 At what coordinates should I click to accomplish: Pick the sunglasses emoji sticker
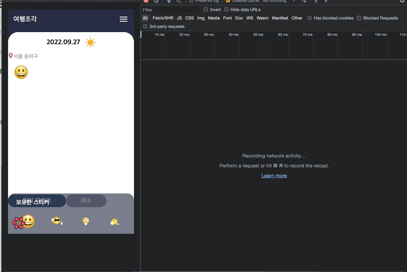click(57, 221)
